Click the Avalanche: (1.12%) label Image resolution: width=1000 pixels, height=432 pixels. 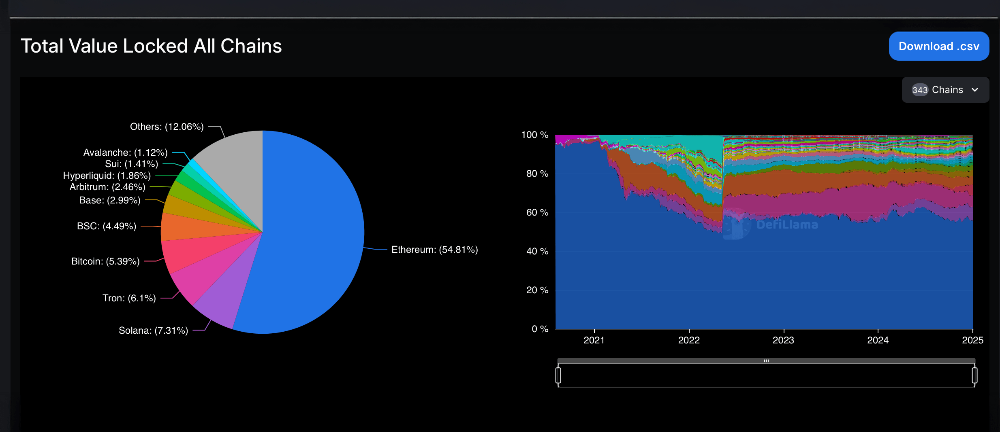[125, 152]
